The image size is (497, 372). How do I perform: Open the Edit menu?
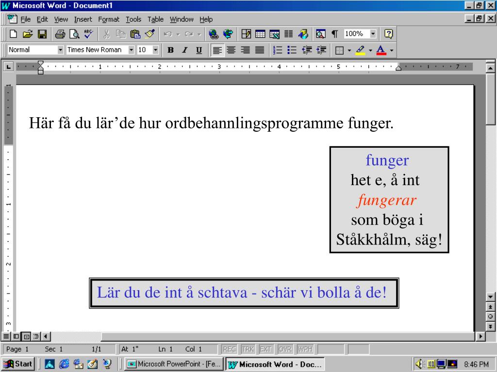tap(42, 19)
